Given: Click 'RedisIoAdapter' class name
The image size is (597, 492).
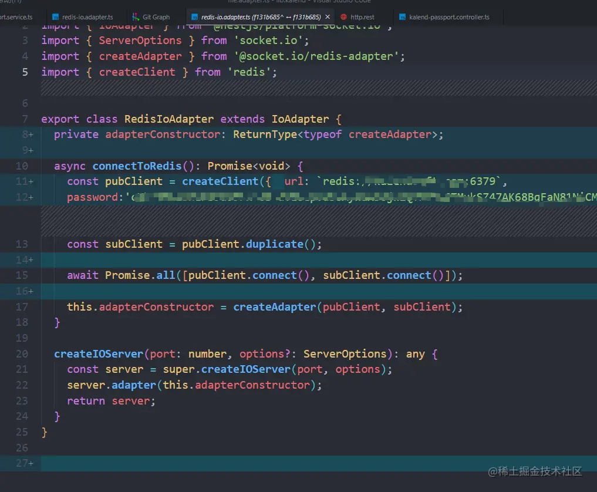Looking at the screenshot, I should pos(169,119).
